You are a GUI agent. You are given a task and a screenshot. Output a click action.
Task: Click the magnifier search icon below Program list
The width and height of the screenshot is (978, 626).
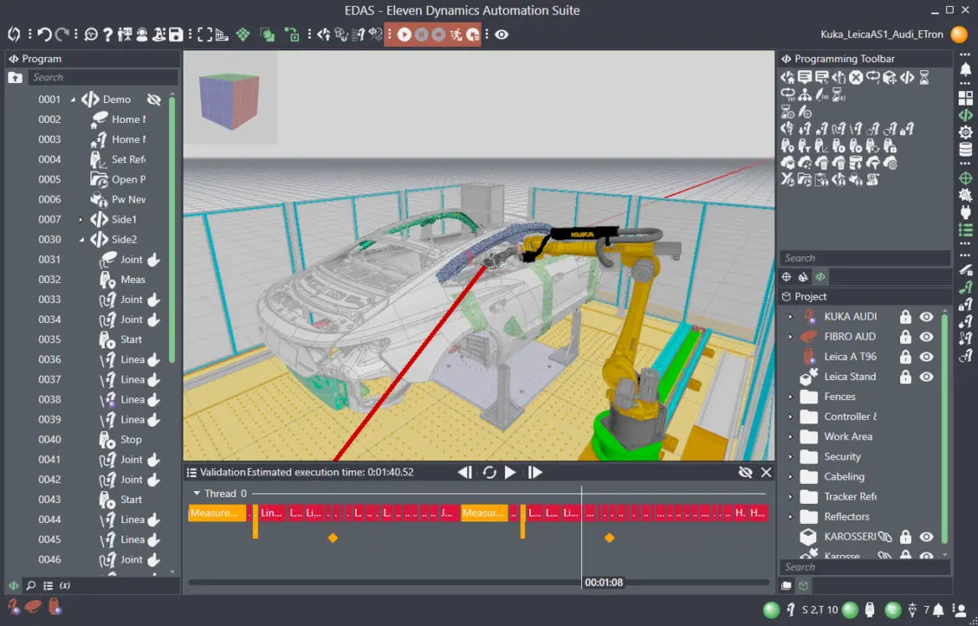coord(30,586)
